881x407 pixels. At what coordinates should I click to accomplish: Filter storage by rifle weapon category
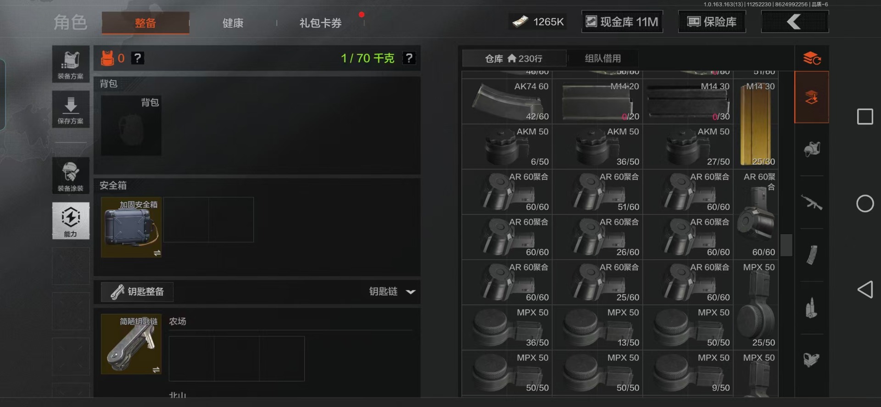pos(811,202)
